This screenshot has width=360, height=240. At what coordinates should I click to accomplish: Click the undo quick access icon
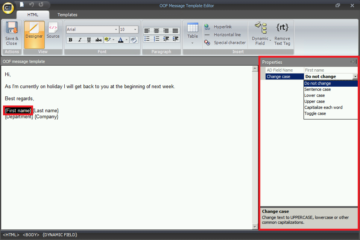(x=32, y=5)
